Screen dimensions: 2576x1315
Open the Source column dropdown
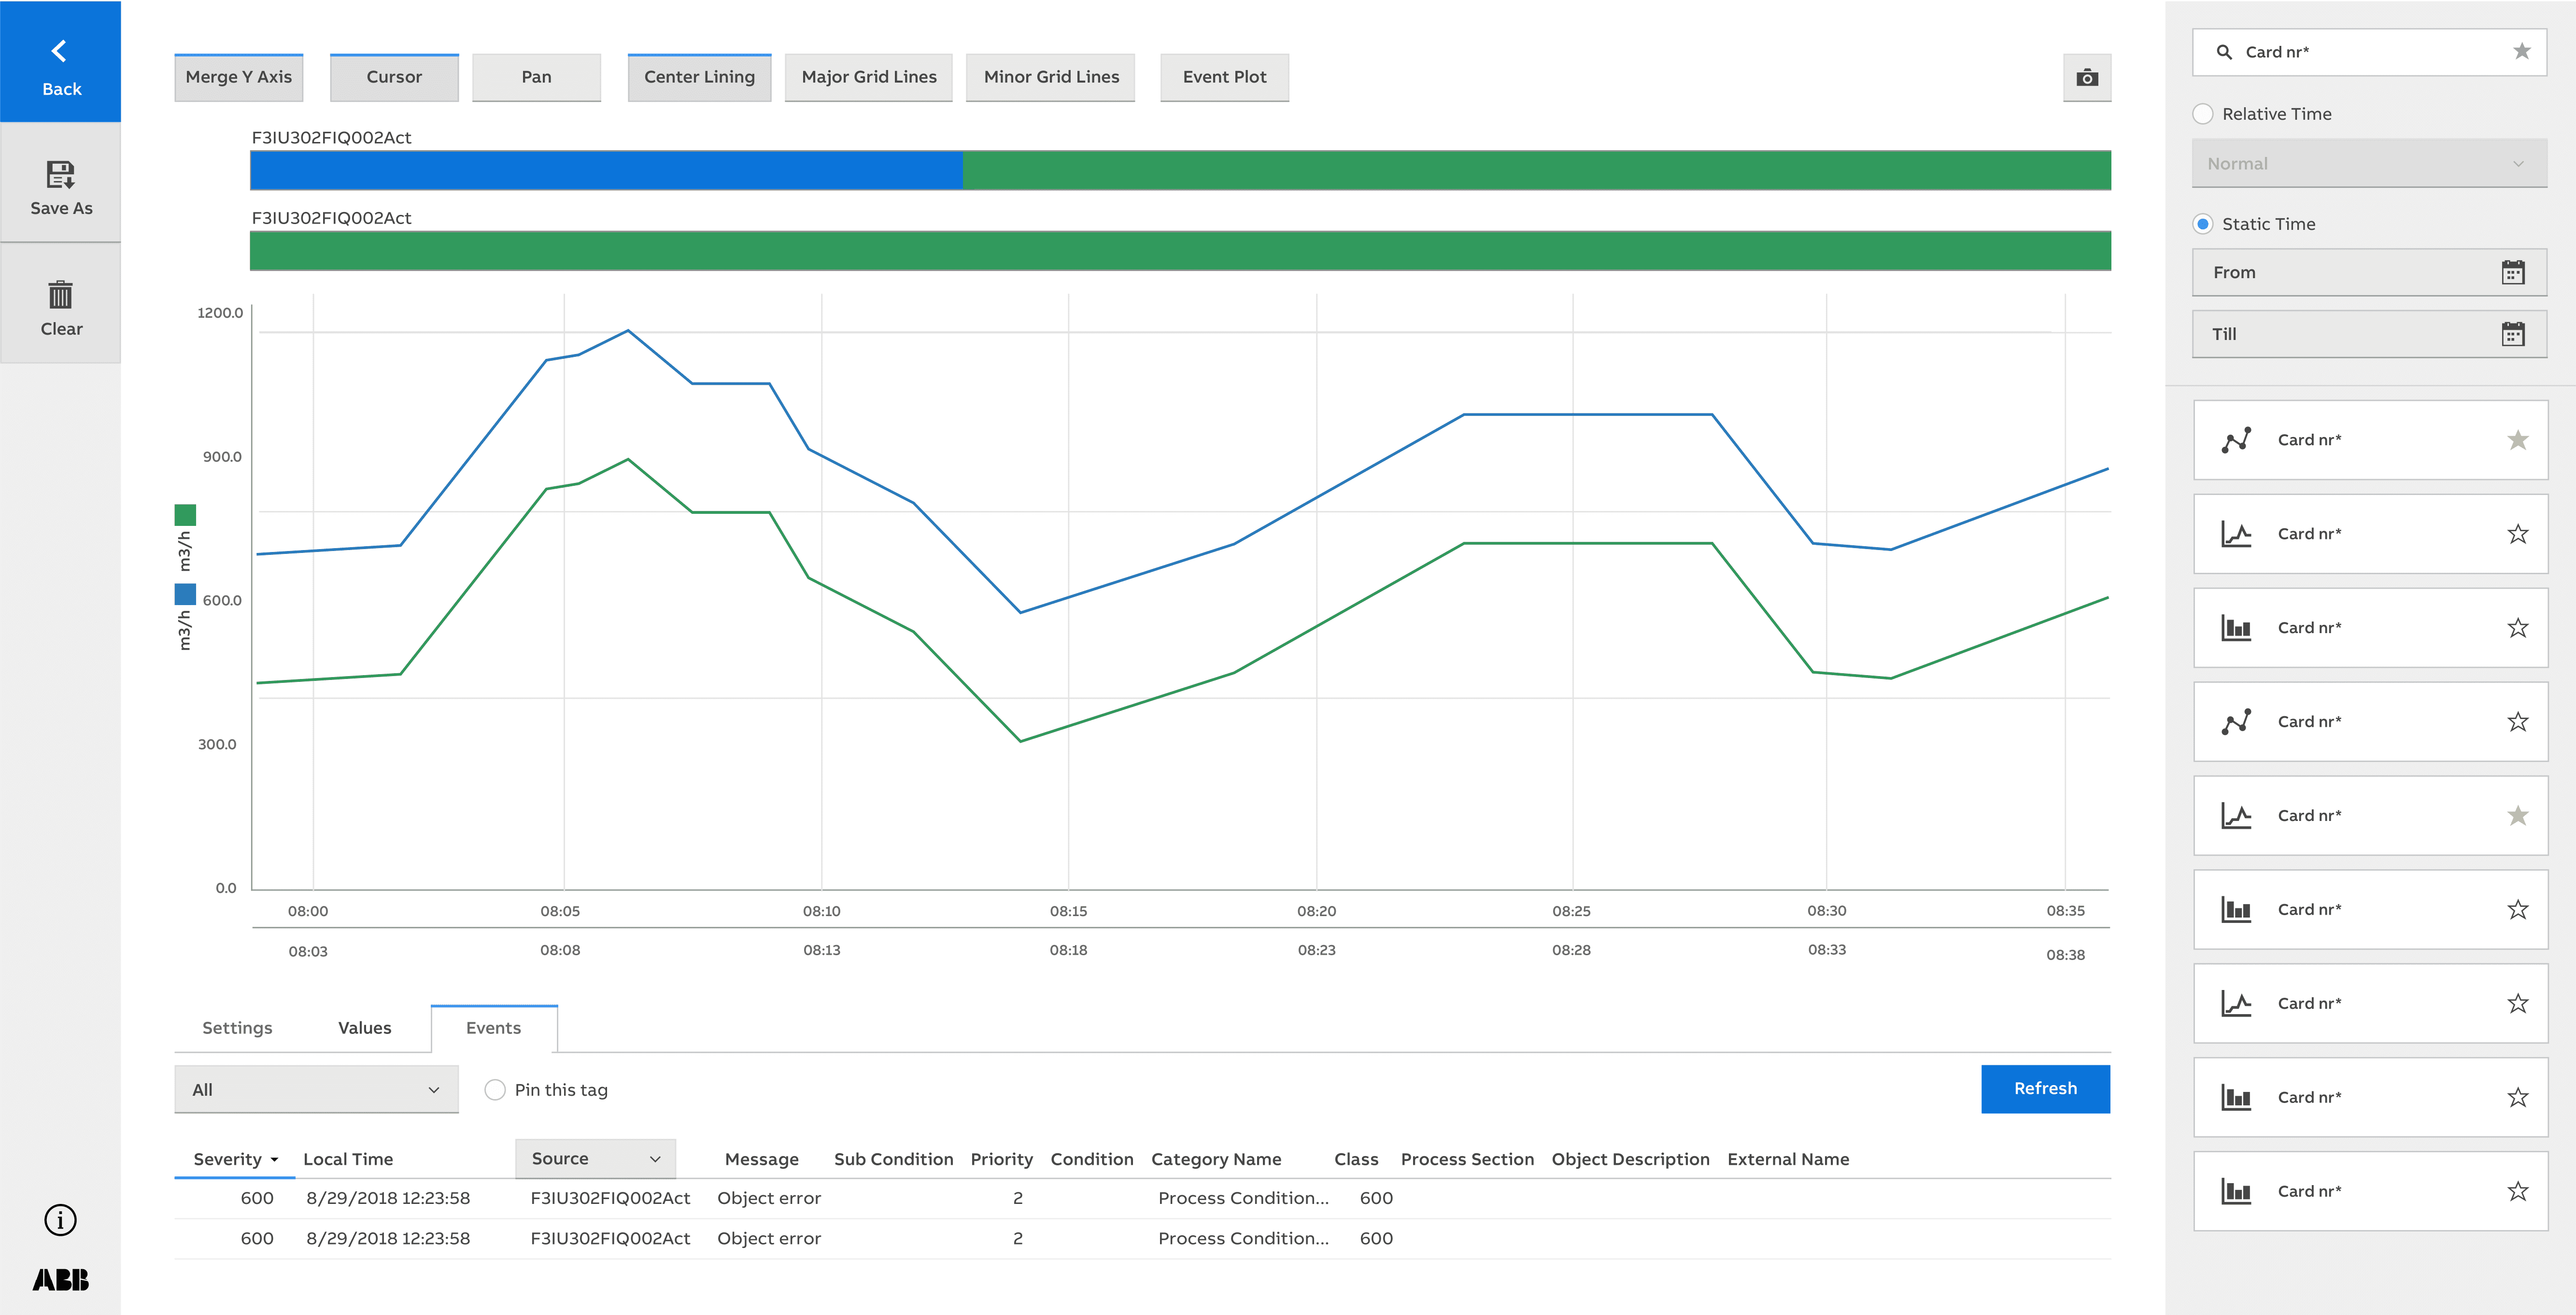coord(595,1159)
